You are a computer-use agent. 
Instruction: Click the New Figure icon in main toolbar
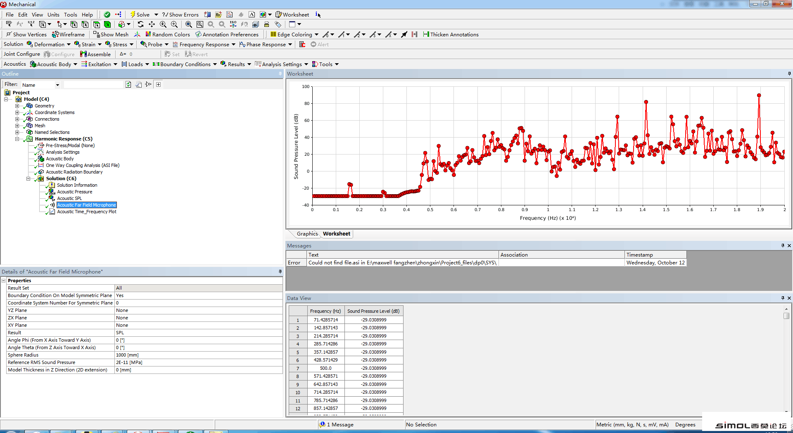263,14
